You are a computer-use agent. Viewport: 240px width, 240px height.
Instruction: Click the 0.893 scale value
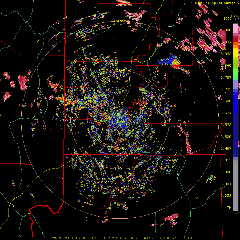(x=226, y=54)
